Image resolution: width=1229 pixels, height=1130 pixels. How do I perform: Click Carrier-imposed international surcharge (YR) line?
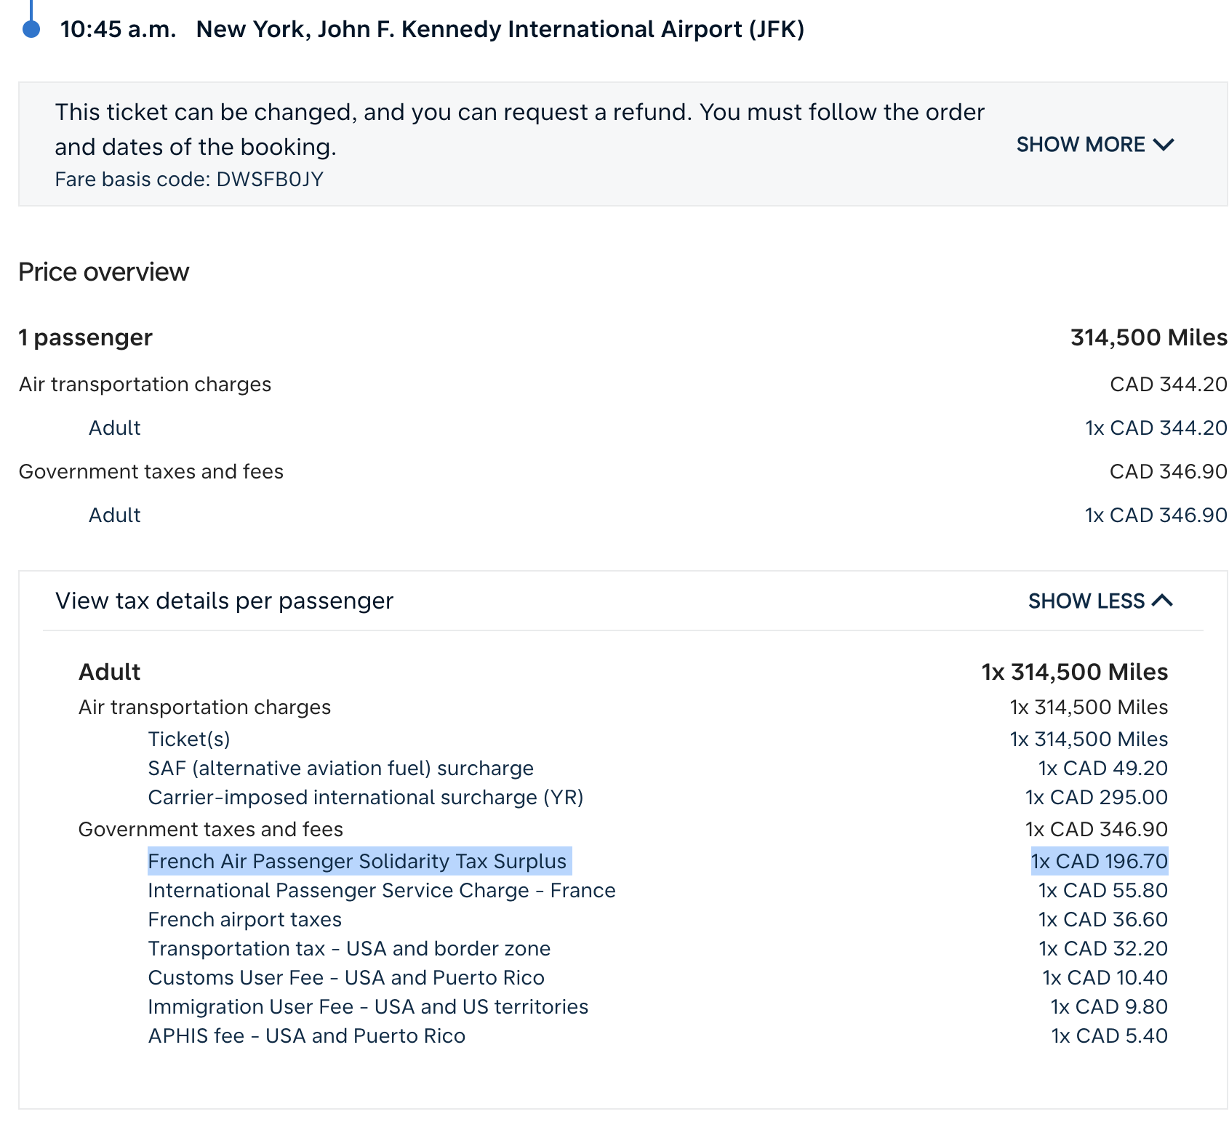tap(365, 798)
